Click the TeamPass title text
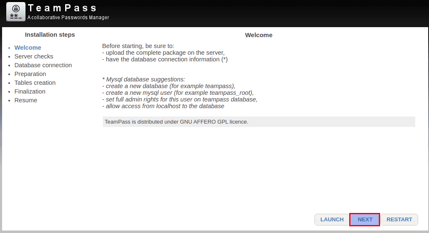The width and height of the screenshot is (429, 233). coord(62,8)
